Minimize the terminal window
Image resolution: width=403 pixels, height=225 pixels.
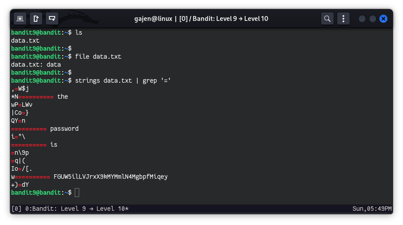362,19
